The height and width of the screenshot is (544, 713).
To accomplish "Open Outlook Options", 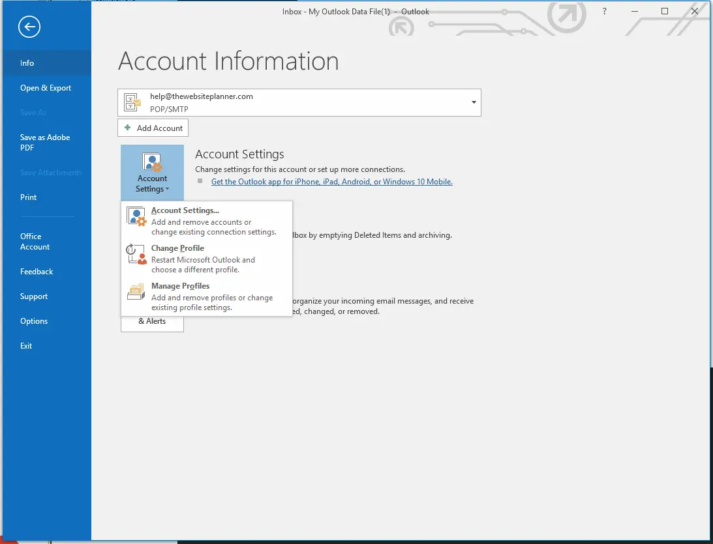I will pos(47,321).
